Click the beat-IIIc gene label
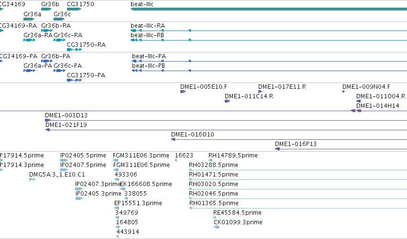This screenshot has height=239, width=407. pyautogui.click(x=142, y=4)
